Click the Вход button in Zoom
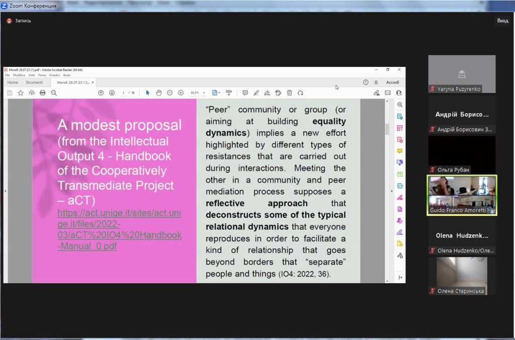515x340 pixels. click(x=502, y=21)
